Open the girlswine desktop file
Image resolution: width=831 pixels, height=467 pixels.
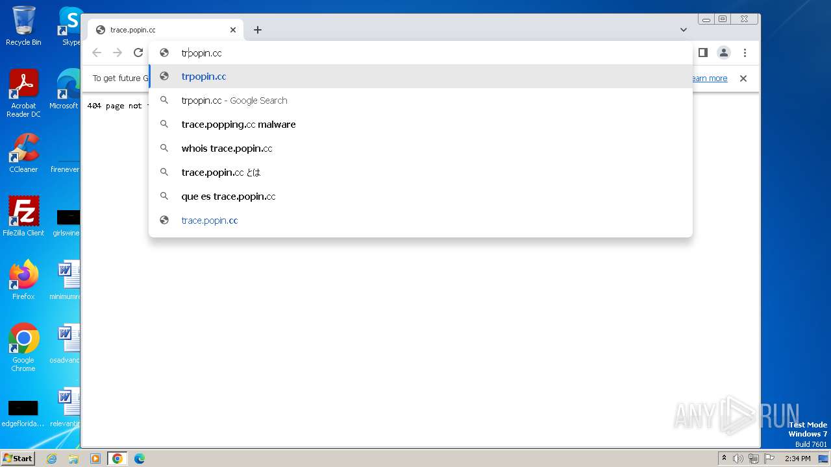[x=67, y=222]
